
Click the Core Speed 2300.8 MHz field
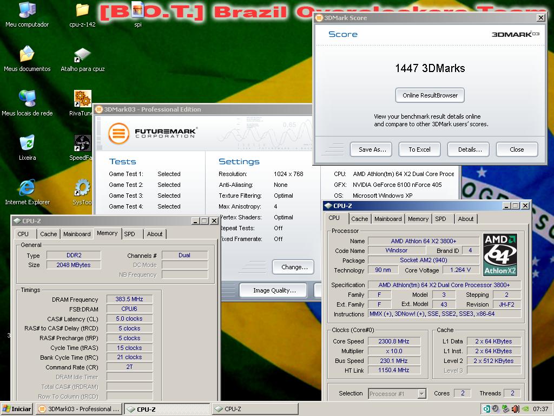pyautogui.click(x=394, y=341)
